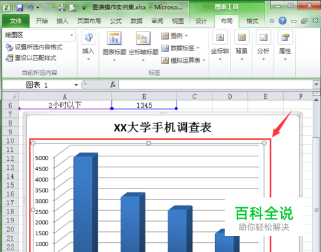Click the 背景 background icon
Screen dimensions: 321x252
242,38
